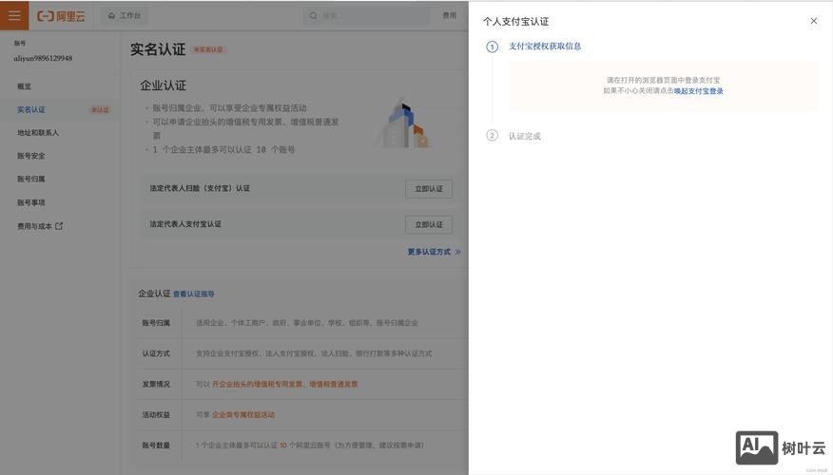The image size is (833, 475).
Task: Open 账号事项 in sidebar
Action: (x=30, y=202)
